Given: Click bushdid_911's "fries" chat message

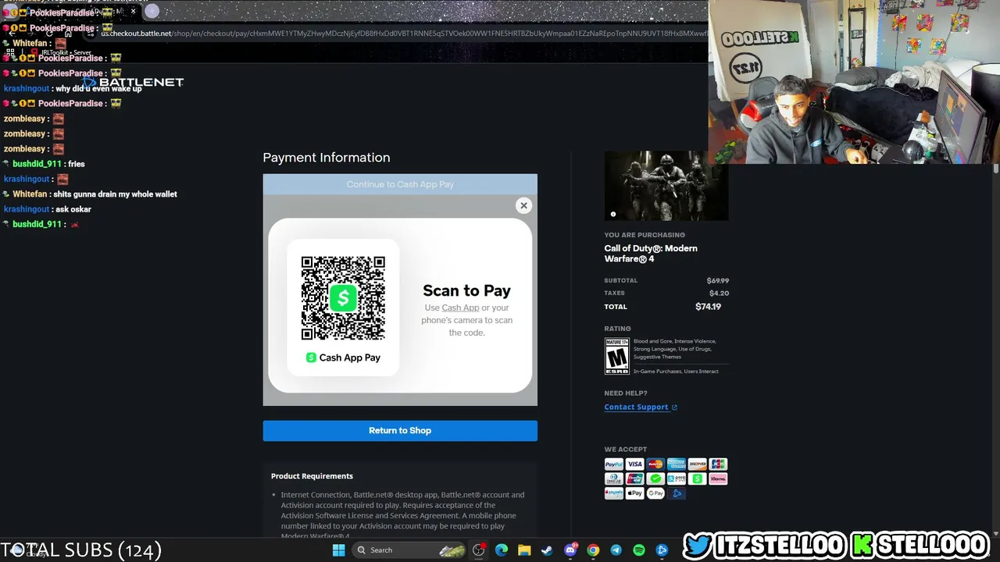Looking at the screenshot, I should [77, 164].
